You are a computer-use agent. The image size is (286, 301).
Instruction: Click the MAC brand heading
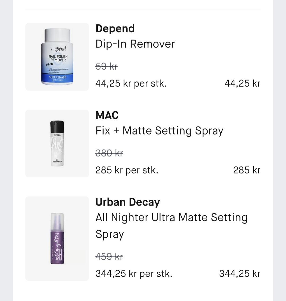click(107, 115)
